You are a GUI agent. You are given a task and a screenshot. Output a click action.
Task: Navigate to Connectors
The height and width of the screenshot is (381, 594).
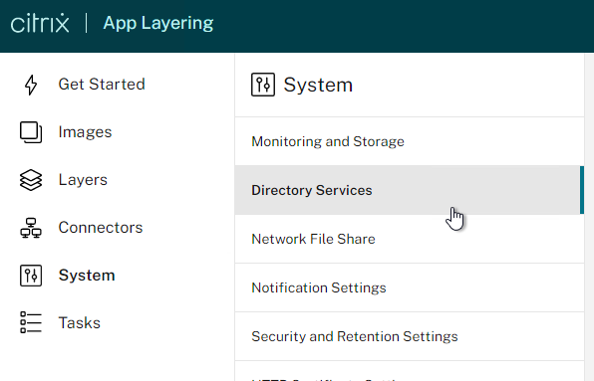click(x=101, y=228)
